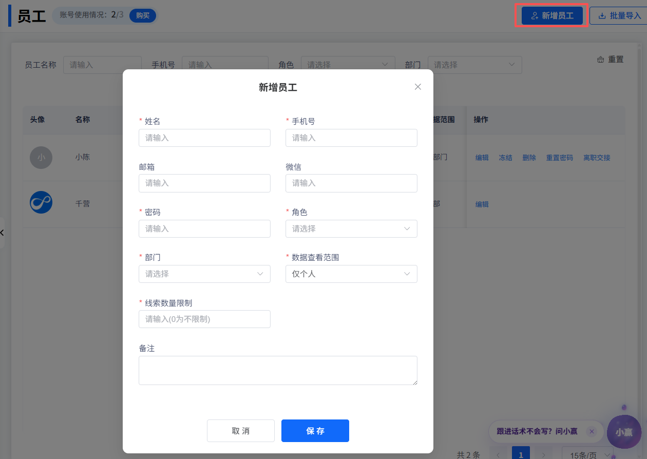
Task: Close the 新增员工 dialog with X icon
Action: tap(417, 87)
